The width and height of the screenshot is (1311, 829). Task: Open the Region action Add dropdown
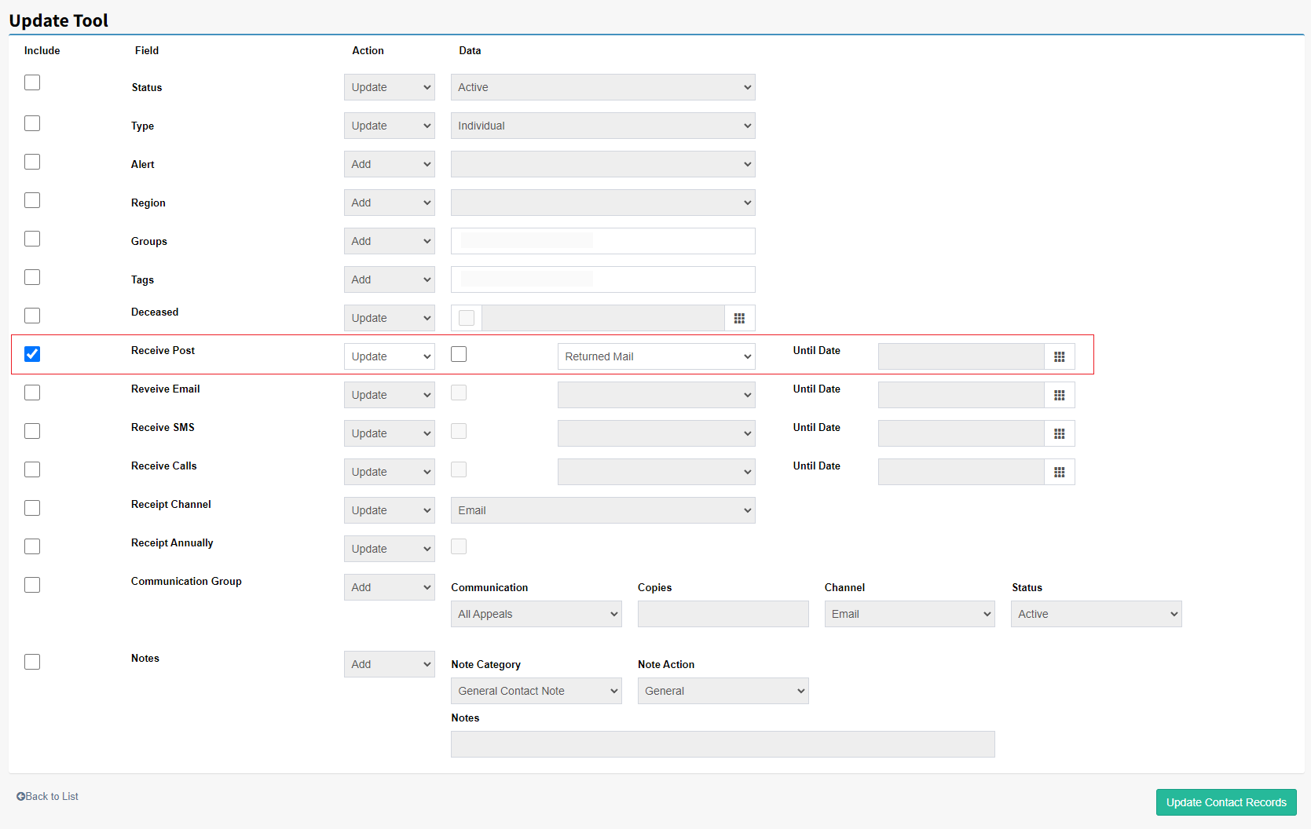tap(390, 203)
